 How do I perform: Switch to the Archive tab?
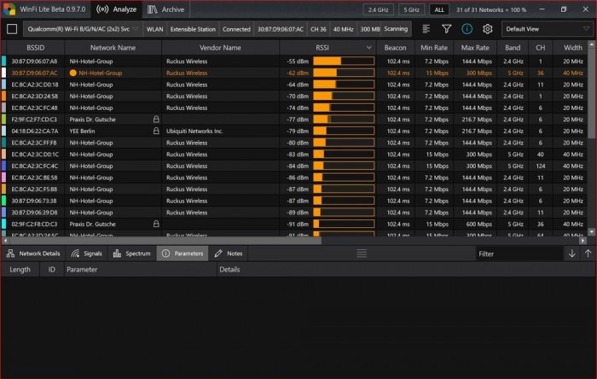[165, 9]
